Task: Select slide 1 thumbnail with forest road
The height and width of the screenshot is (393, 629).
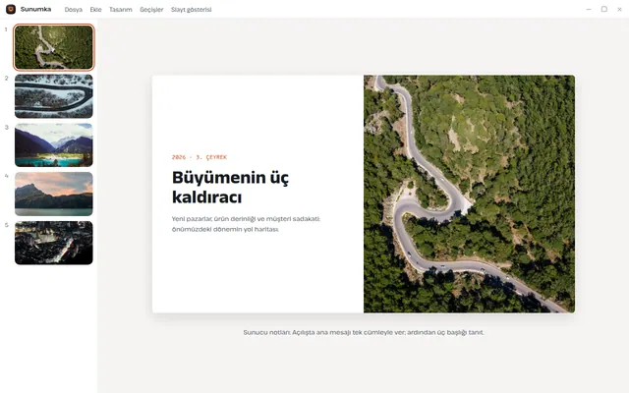Action: 54,47
